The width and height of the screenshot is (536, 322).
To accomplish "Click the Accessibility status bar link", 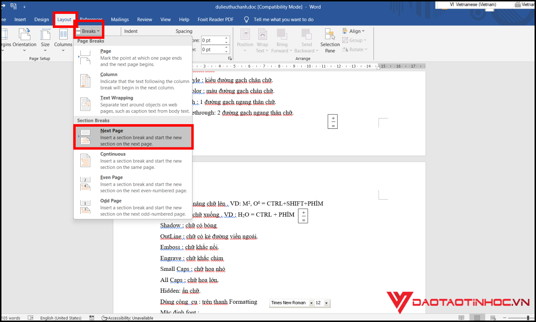I will click(x=130, y=318).
